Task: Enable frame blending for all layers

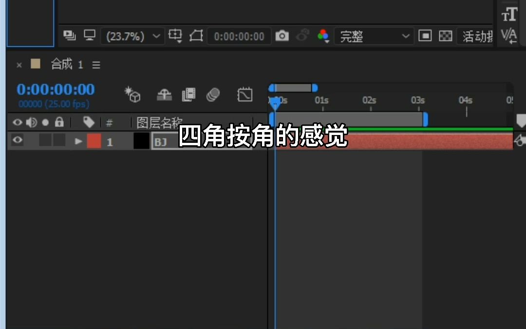Action: (188, 95)
